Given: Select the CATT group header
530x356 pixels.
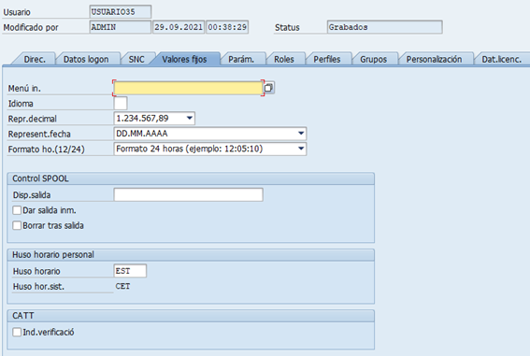Looking at the screenshot, I should 191,316.
